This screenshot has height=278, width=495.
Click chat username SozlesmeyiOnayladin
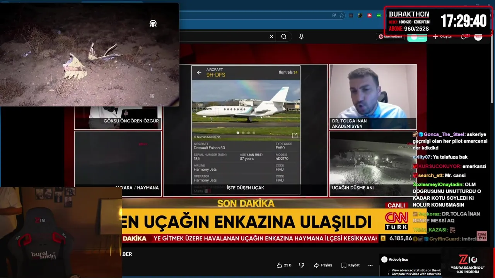click(438, 185)
